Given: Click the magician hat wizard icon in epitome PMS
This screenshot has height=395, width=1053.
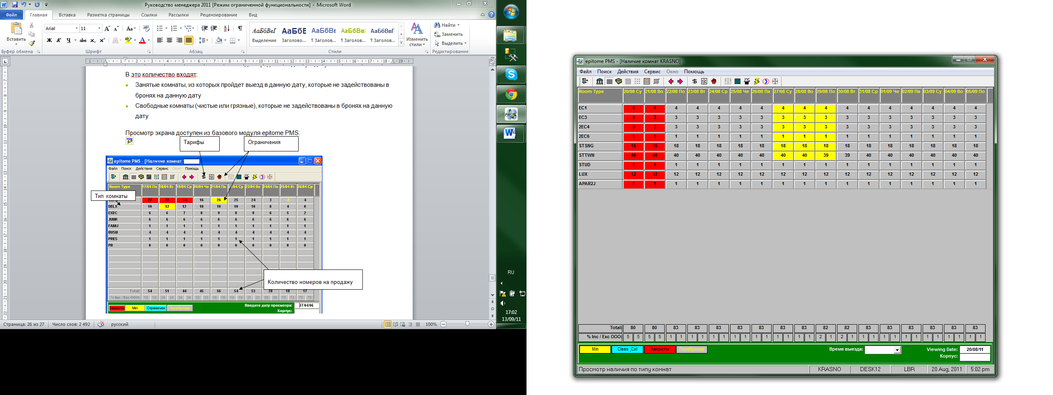Looking at the screenshot, I should click(747, 81).
